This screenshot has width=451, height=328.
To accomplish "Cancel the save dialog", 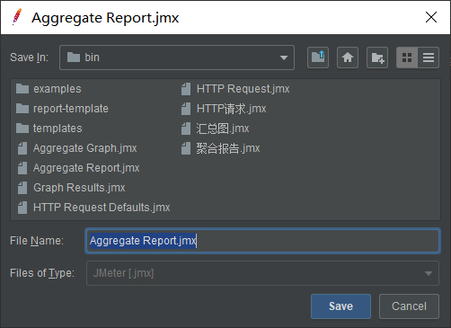I will click(x=409, y=306).
